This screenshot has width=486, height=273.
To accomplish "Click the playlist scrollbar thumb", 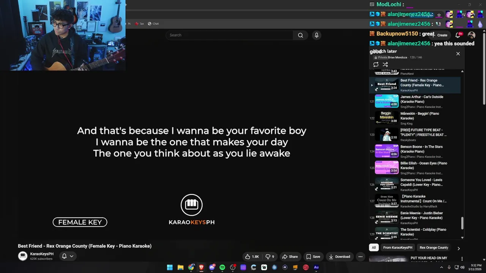I will 462,223.
